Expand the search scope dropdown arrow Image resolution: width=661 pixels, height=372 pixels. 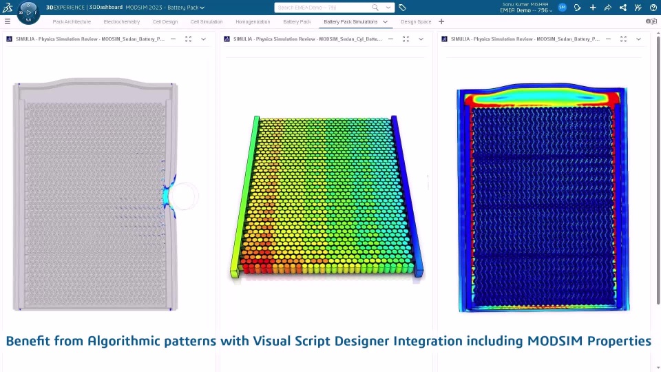pyautogui.click(x=388, y=7)
